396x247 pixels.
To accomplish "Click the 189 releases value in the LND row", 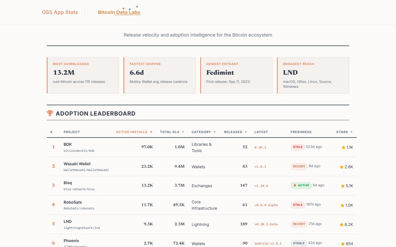I will [244, 224].
